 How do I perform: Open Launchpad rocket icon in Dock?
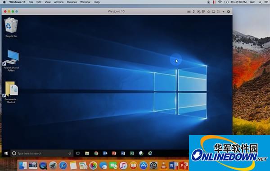(53, 166)
